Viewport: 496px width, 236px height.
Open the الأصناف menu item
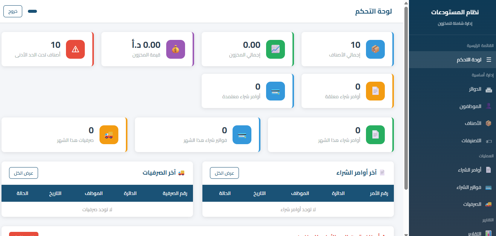[452, 123]
